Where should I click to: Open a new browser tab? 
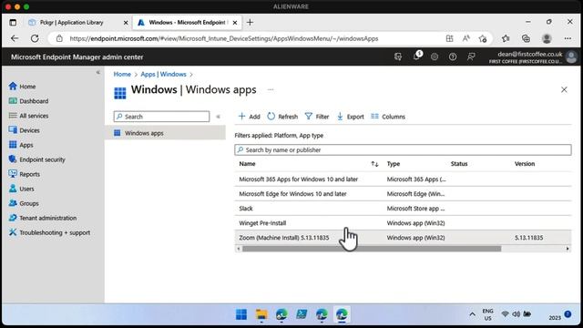tap(250, 22)
